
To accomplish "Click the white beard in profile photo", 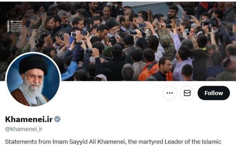I will (x=33, y=90).
